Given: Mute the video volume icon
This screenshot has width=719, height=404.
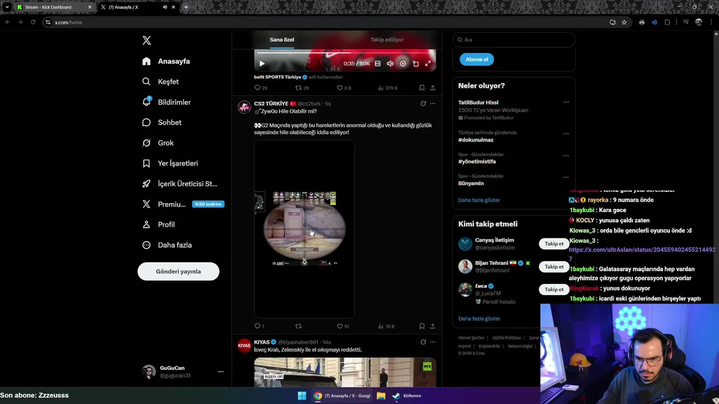Looking at the screenshot, I should (x=390, y=63).
